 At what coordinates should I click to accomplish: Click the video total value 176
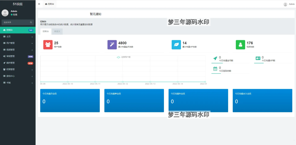(x=250, y=43)
